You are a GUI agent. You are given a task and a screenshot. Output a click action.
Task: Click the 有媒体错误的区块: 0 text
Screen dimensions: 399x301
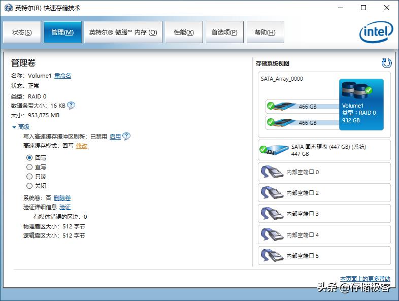point(60,217)
